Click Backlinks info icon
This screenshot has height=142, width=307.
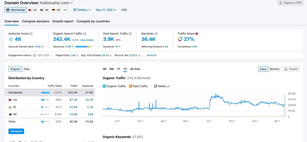(x=156, y=34)
